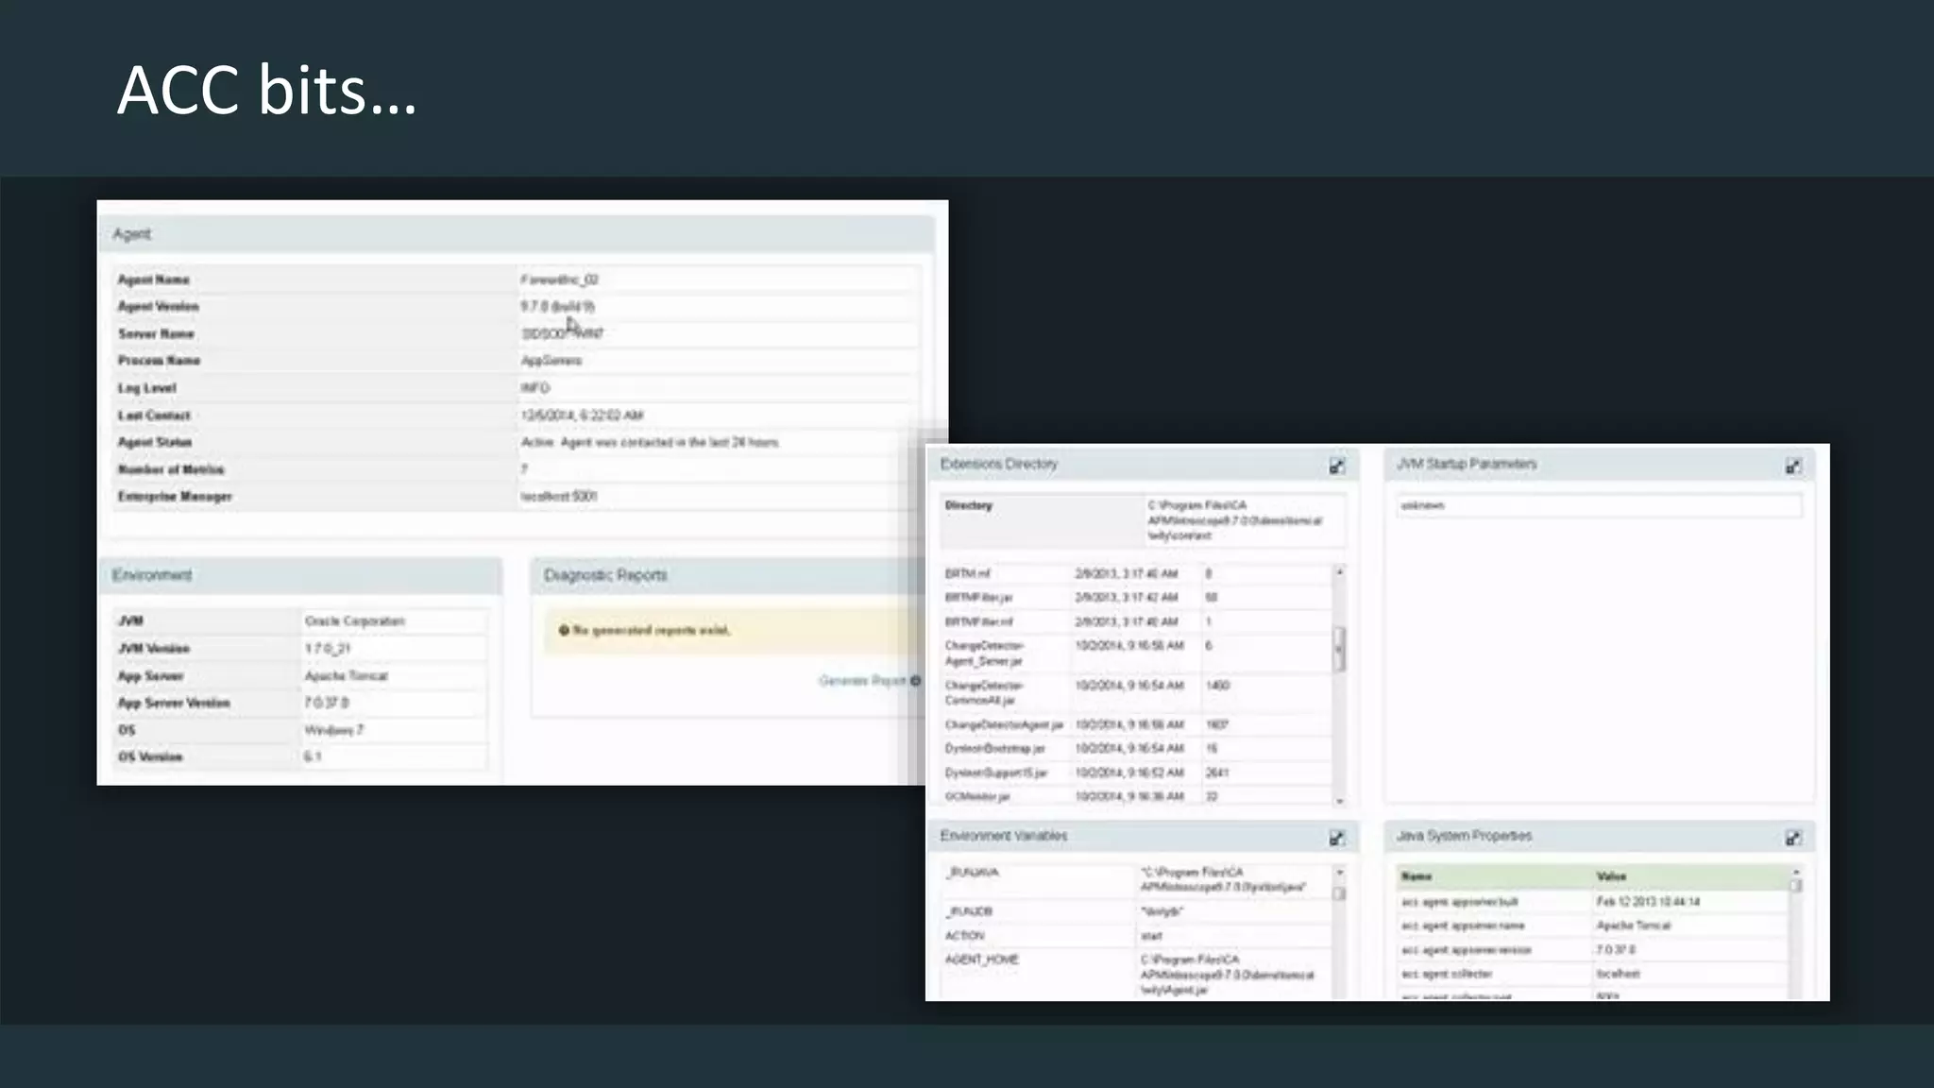Click the Environment Variables scrollbar thumb
Screen dimensions: 1934x1088
coord(1339,893)
